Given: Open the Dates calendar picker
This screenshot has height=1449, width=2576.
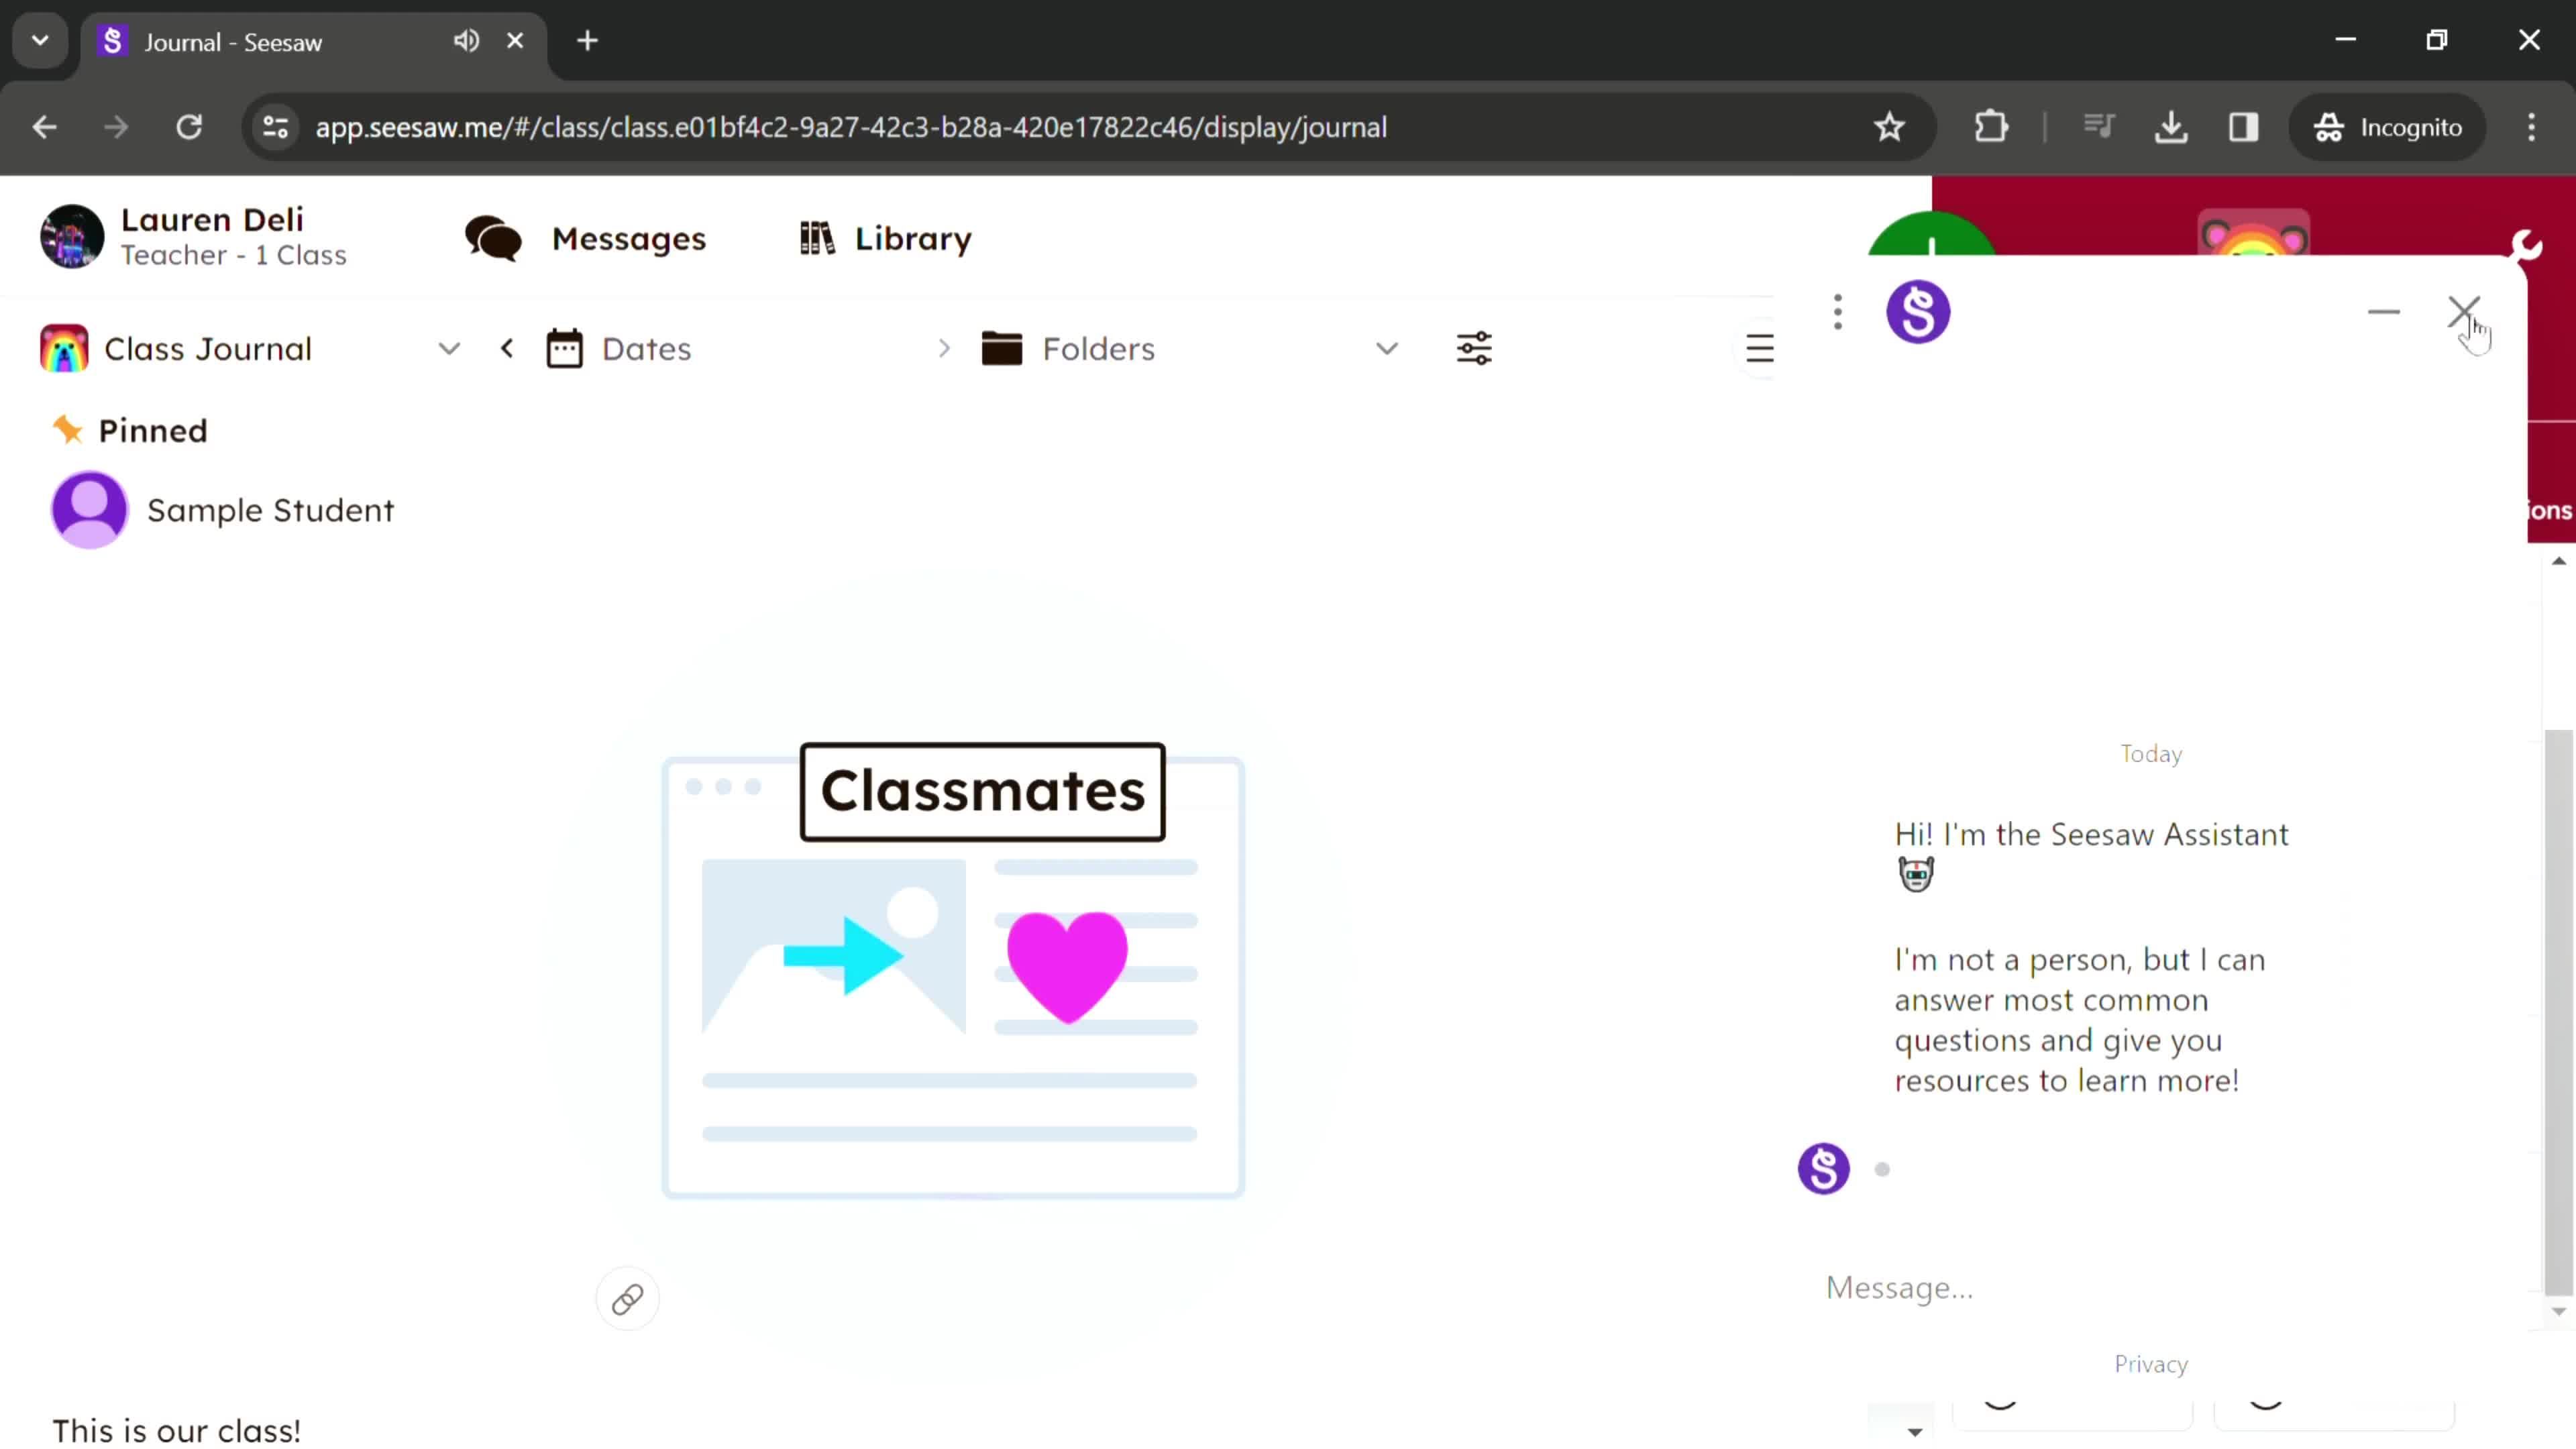Looking at the screenshot, I should [x=620, y=349].
